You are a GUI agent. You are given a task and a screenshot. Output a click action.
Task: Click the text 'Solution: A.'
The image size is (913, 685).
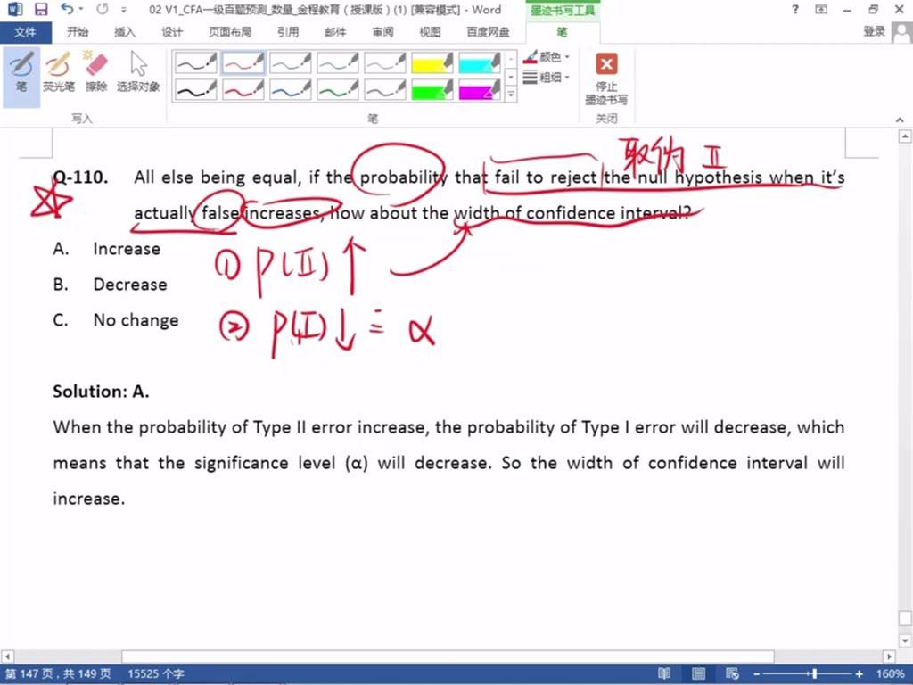click(x=101, y=392)
